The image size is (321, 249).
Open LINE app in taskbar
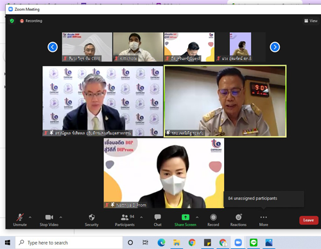(x=254, y=243)
